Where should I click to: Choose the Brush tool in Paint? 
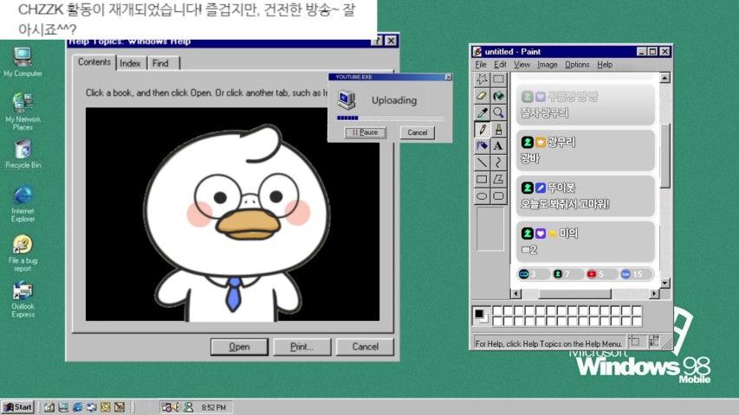point(498,130)
